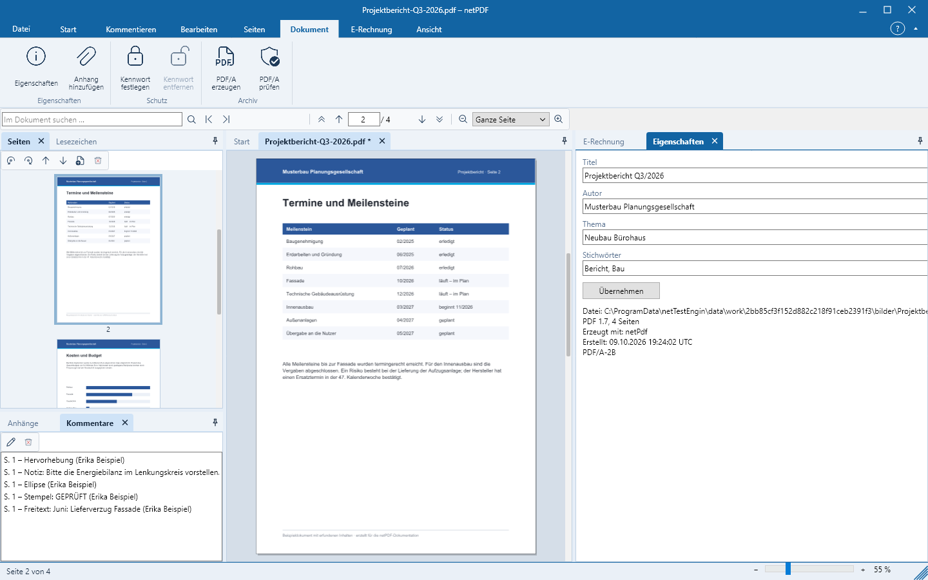Click the zoom out magnifier icon
The image size is (928, 580).
coord(463,119)
